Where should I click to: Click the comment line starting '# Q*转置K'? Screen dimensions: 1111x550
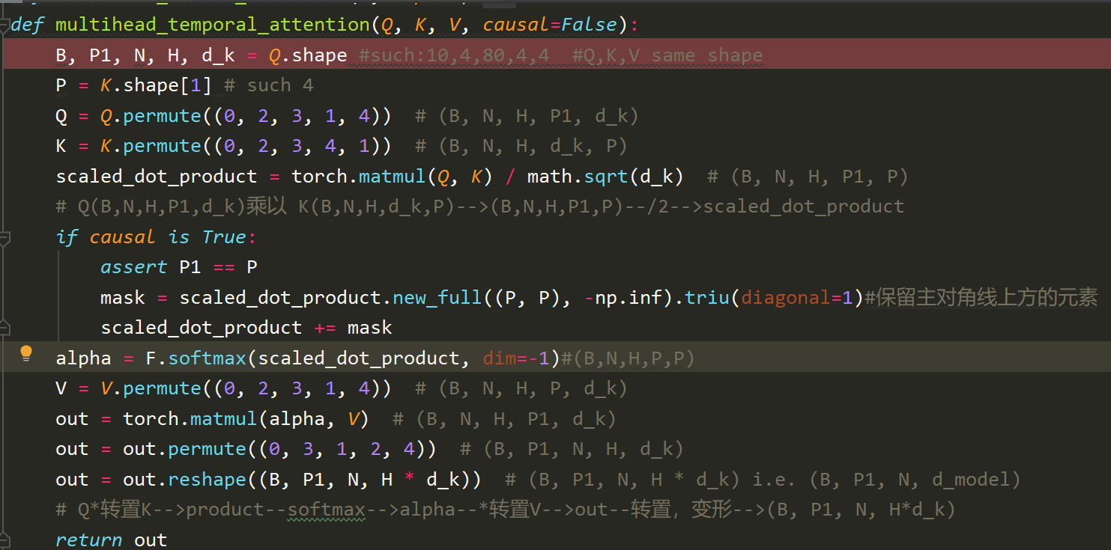tap(506, 510)
